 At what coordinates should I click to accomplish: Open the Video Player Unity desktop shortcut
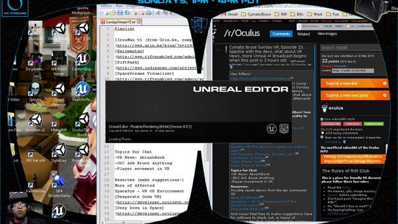(59, 31)
